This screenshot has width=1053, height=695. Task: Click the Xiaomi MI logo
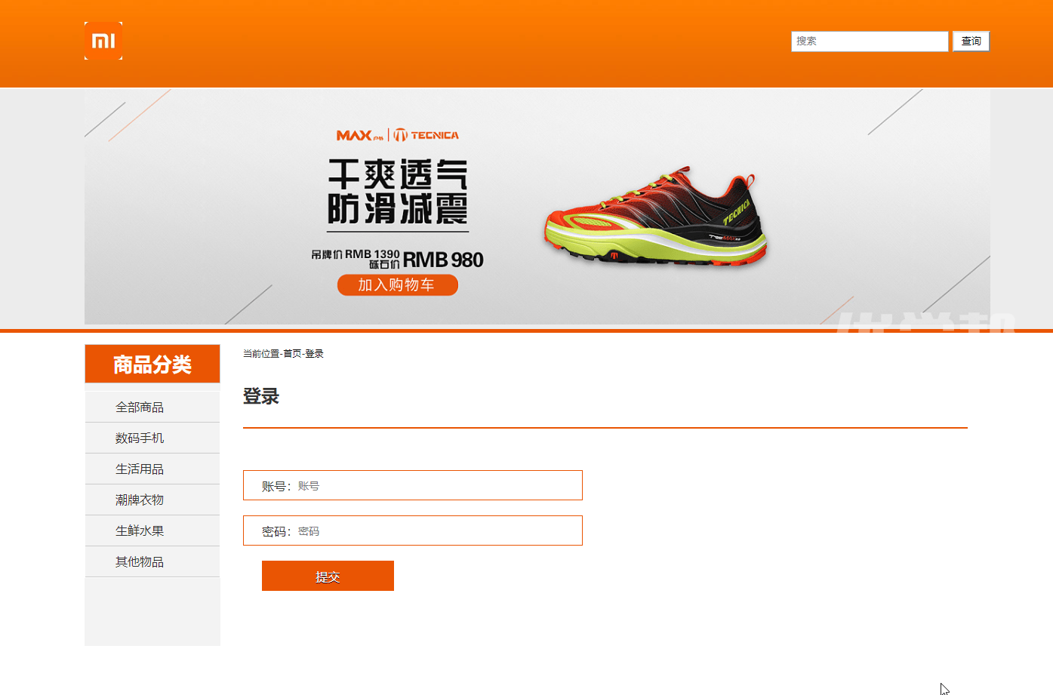tap(103, 41)
